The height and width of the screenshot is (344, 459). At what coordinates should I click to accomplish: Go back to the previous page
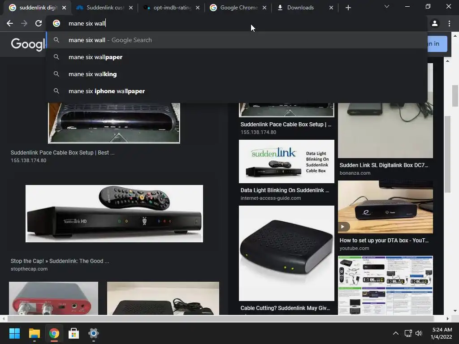[10, 23]
